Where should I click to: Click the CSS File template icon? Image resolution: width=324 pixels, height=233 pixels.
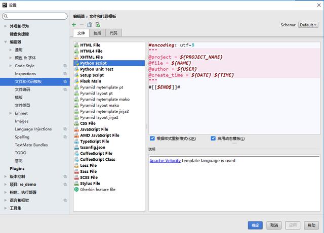pos(76,123)
